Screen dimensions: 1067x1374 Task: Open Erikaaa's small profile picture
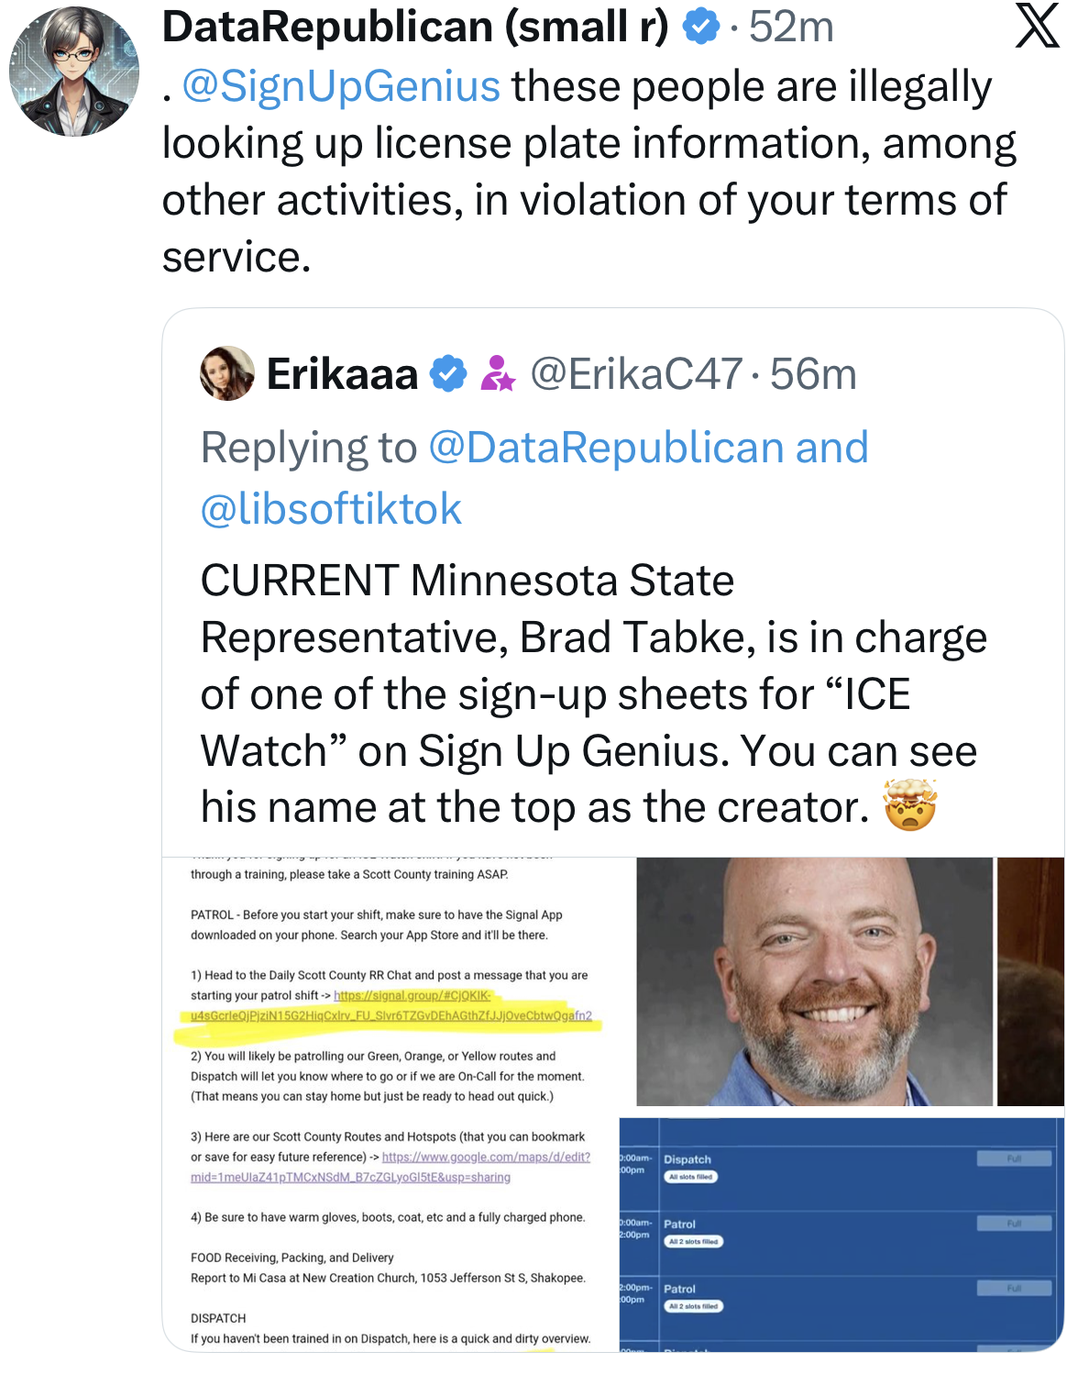[x=226, y=373]
